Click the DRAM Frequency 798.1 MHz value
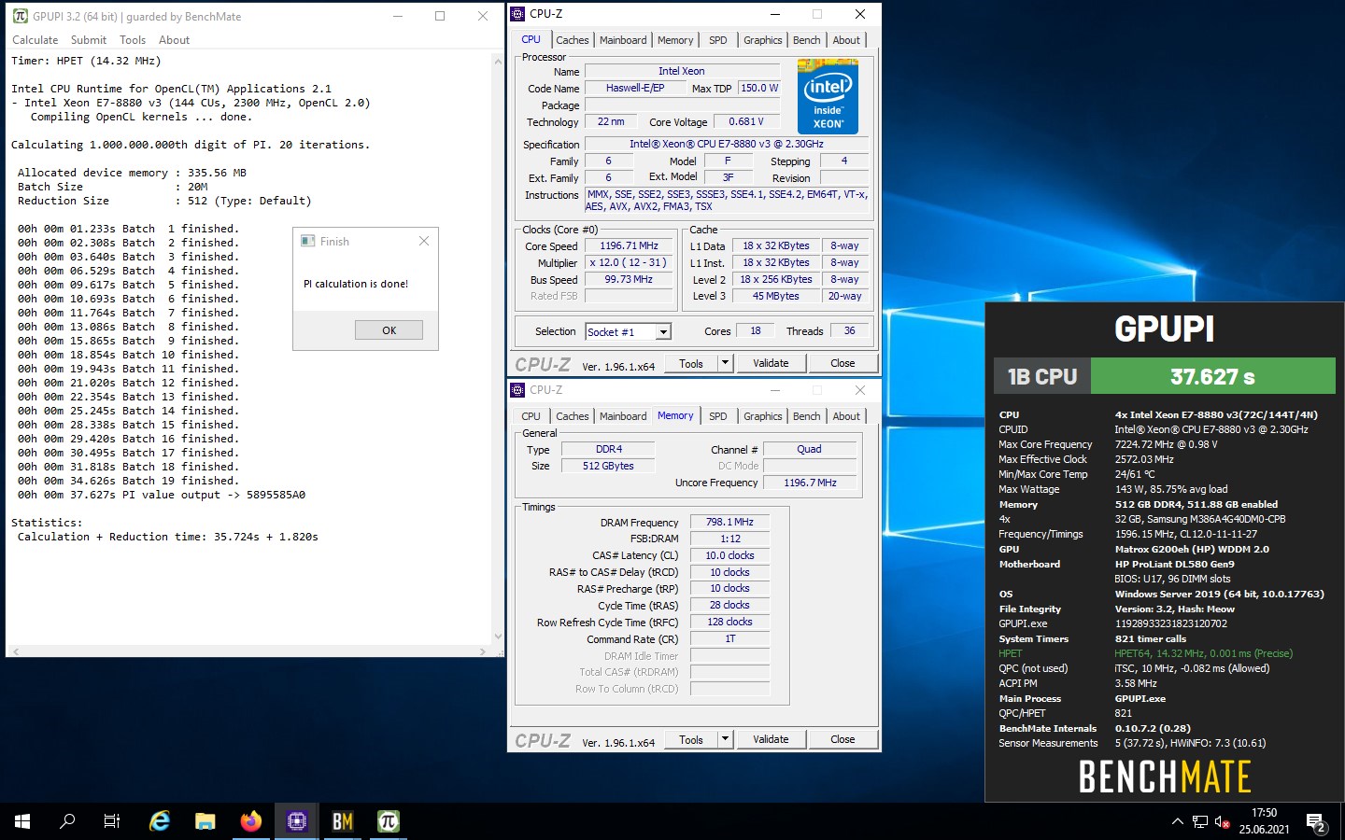The height and width of the screenshot is (840, 1345). [x=729, y=522]
